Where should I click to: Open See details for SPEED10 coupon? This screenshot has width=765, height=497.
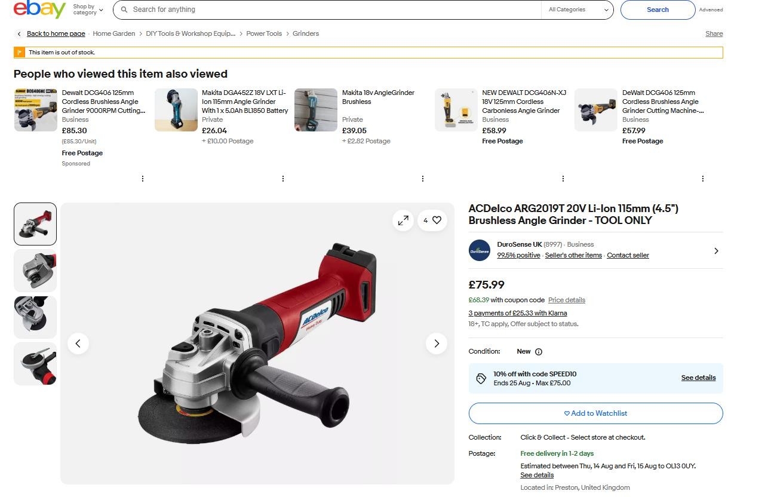pos(698,378)
